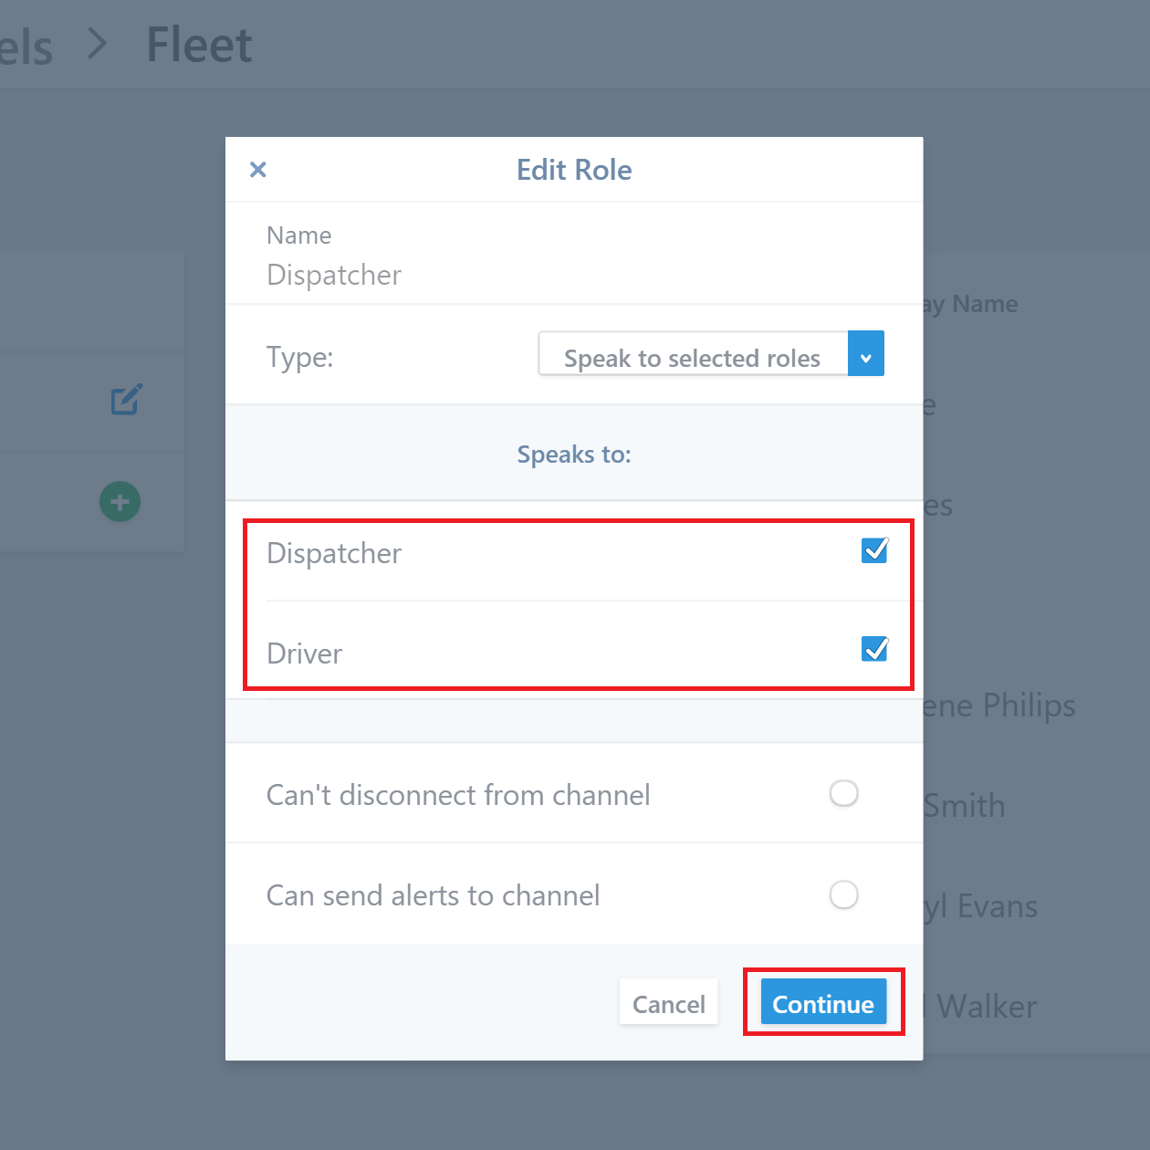Open the Speak to selected roles dropdown
The image size is (1150, 1150).
click(x=711, y=354)
